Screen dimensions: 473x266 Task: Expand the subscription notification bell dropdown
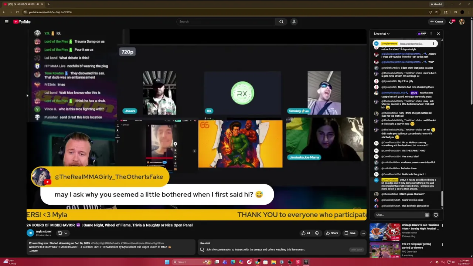(62, 233)
